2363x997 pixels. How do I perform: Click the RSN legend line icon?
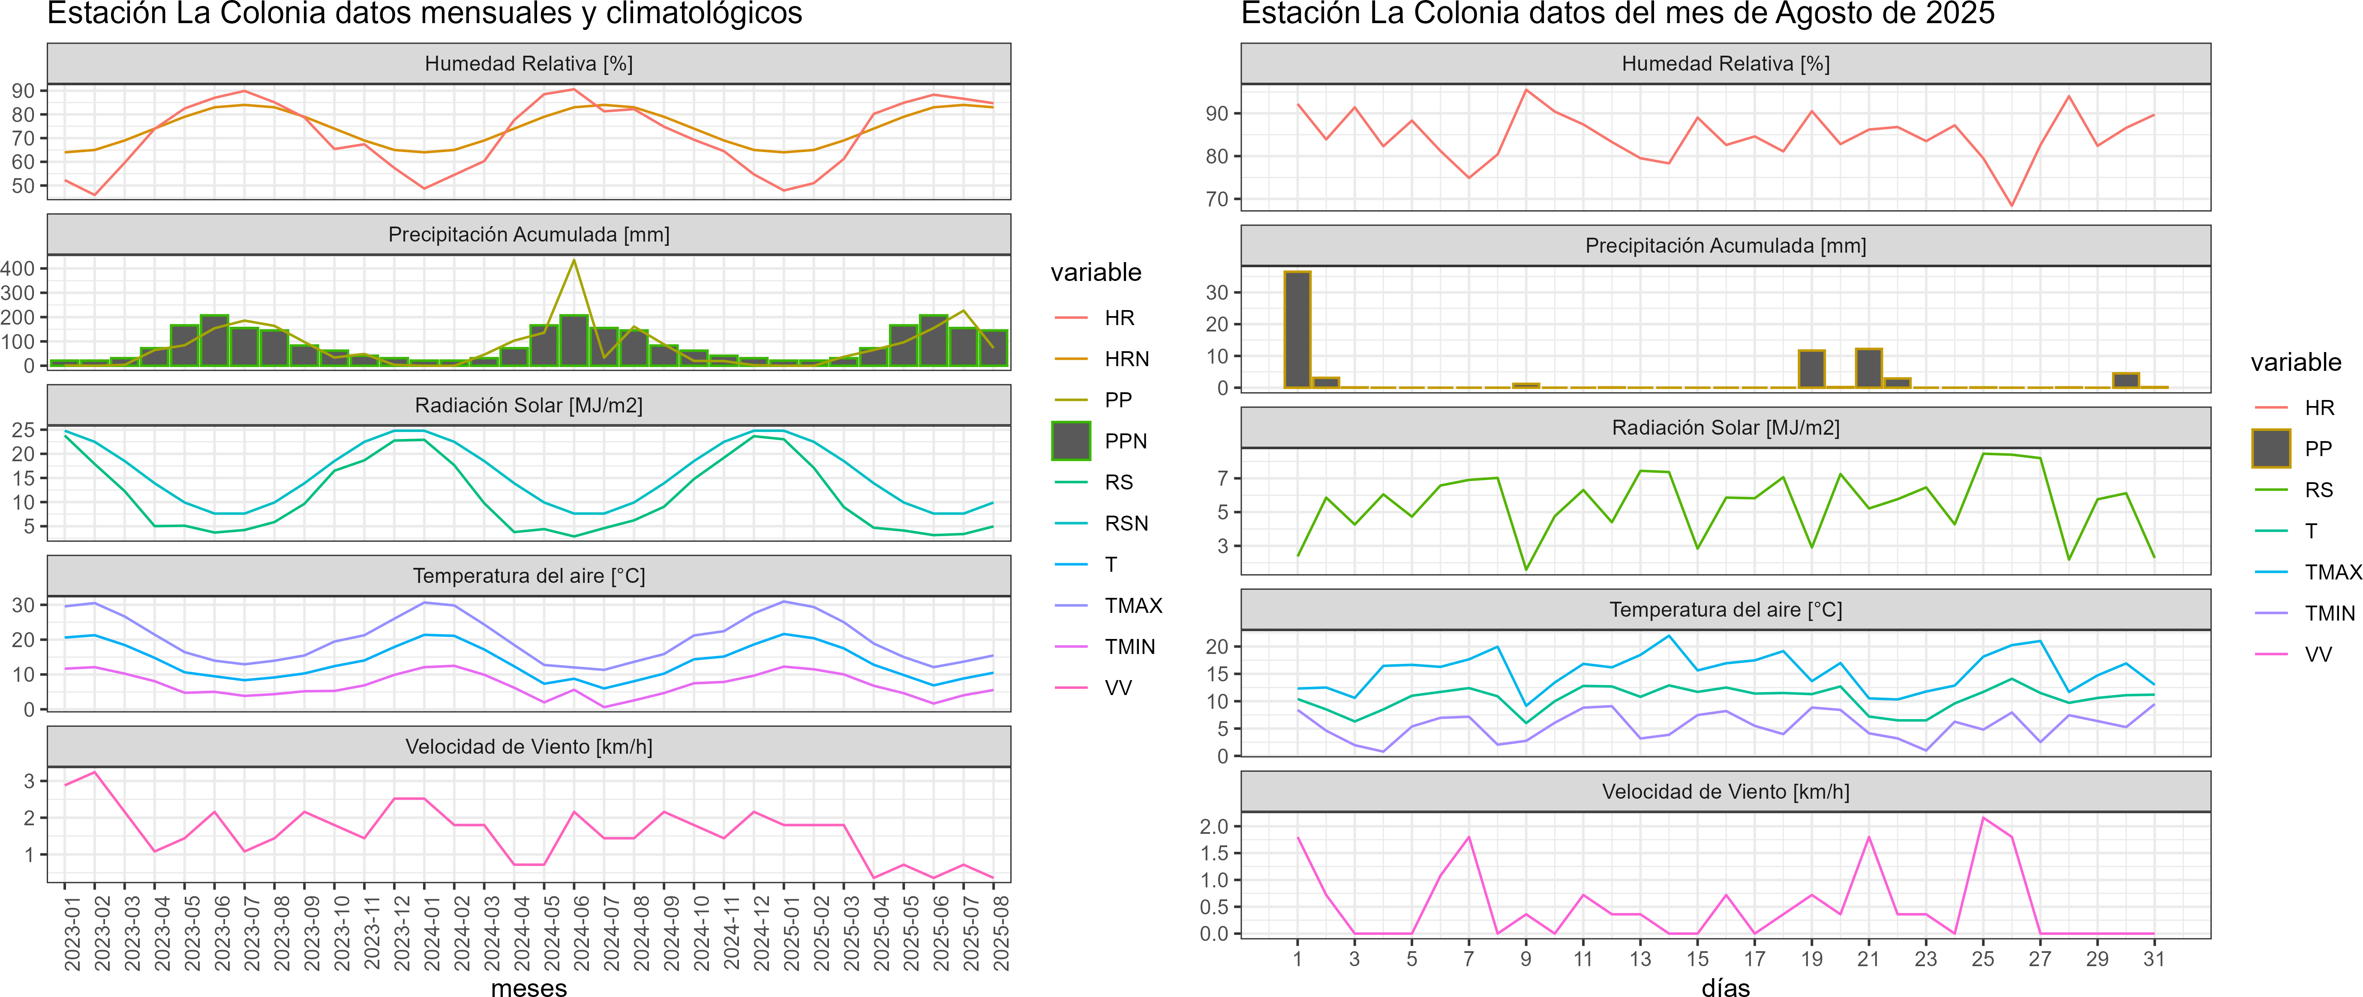(1071, 523)
